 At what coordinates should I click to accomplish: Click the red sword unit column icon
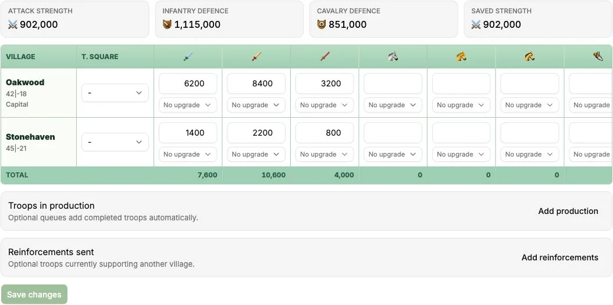pyautogui.click(x=325, y=57)
